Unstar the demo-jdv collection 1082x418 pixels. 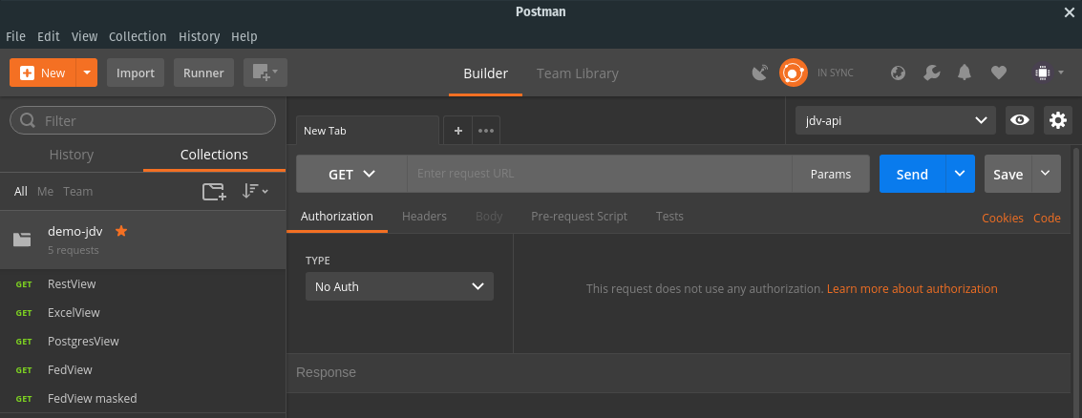[x=121, y=231]
